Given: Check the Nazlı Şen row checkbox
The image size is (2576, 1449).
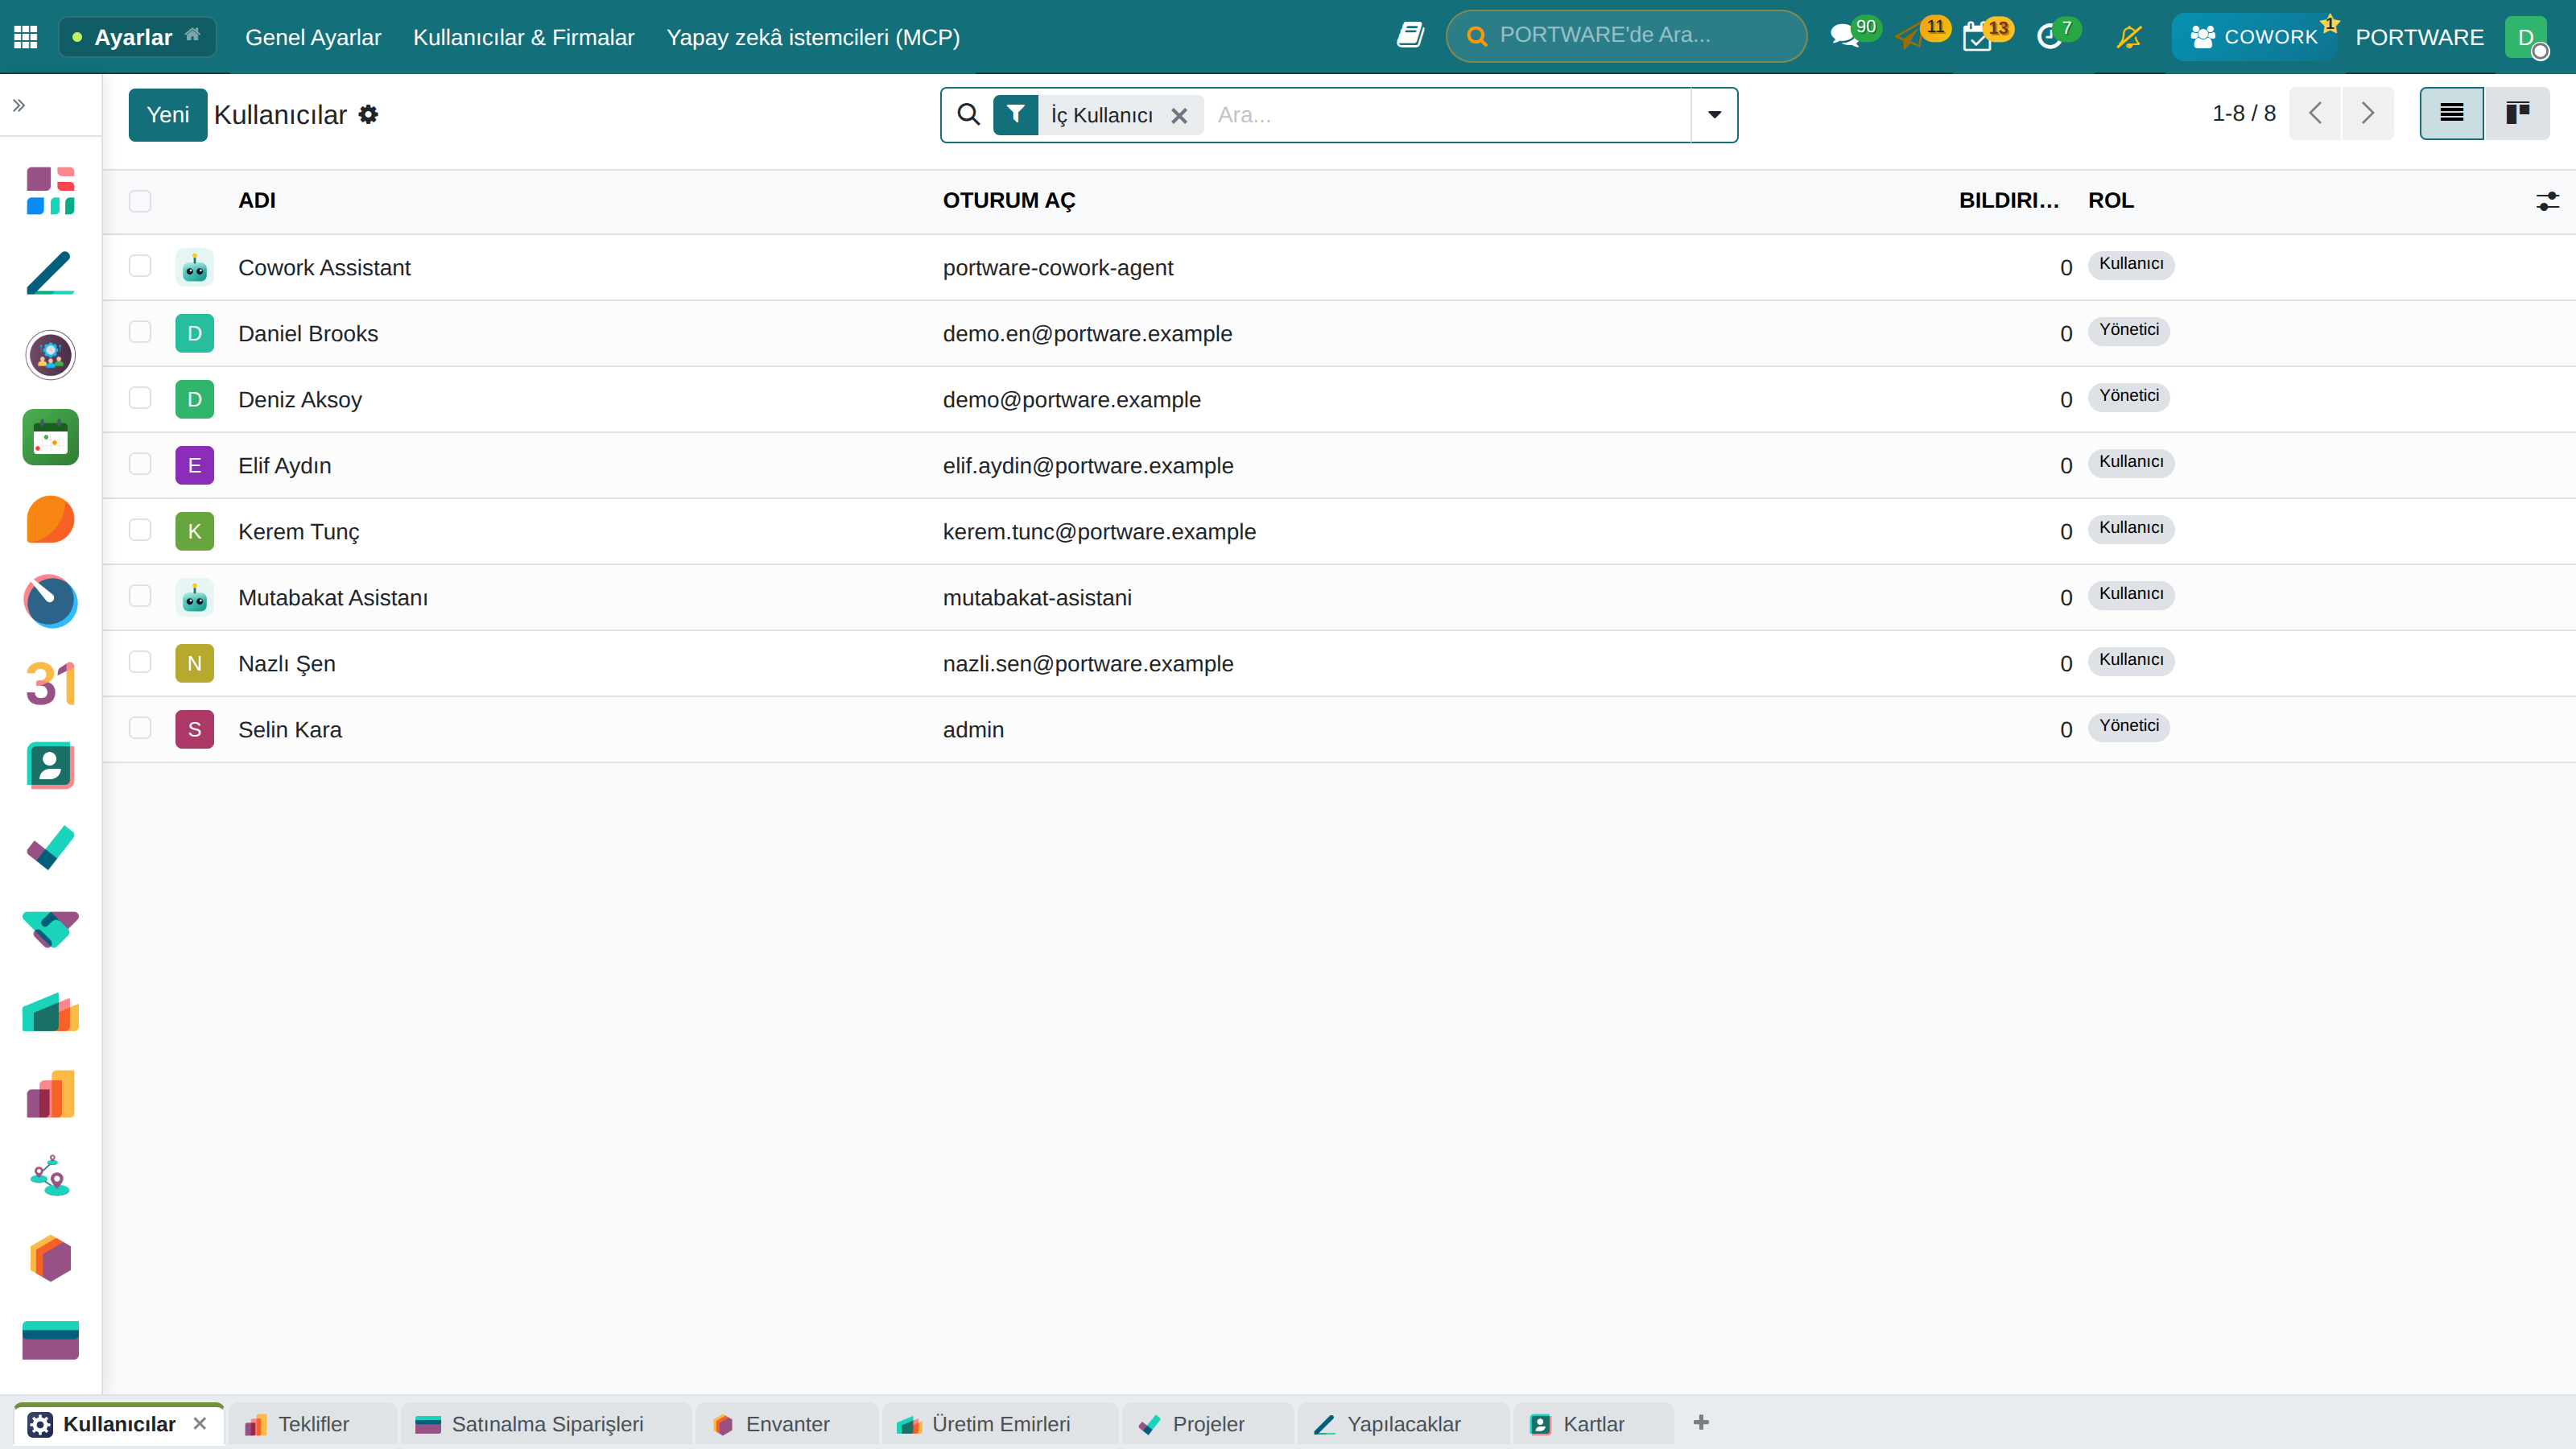Looking at the screenshot, I should [x=140, y=662].
